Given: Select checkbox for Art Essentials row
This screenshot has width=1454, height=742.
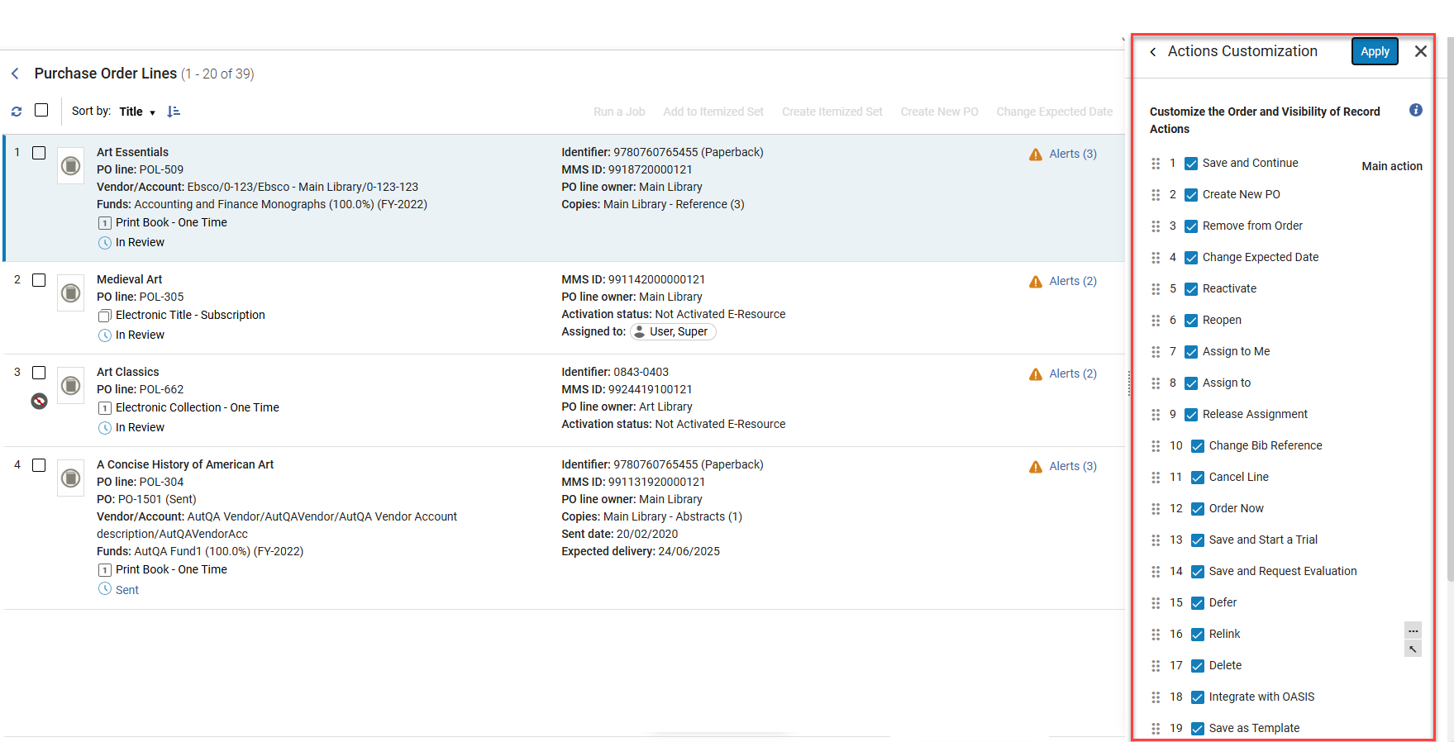Looking at the screenshot, I should [39, 153].
